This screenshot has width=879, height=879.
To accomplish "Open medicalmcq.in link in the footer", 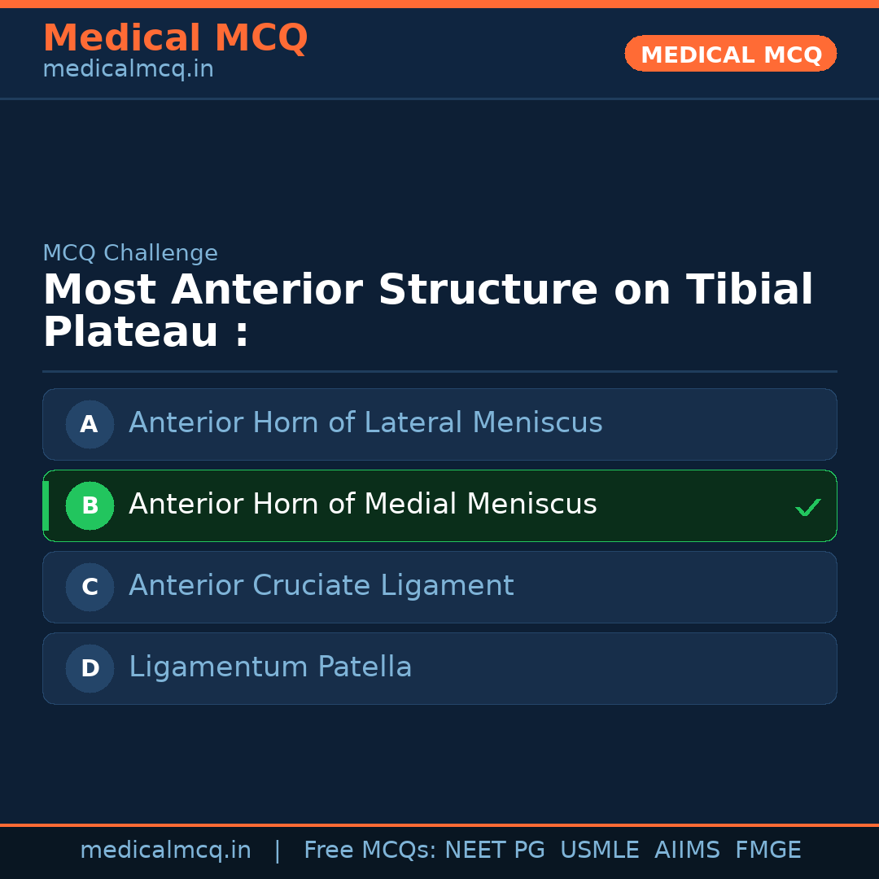I will (165, 851).
